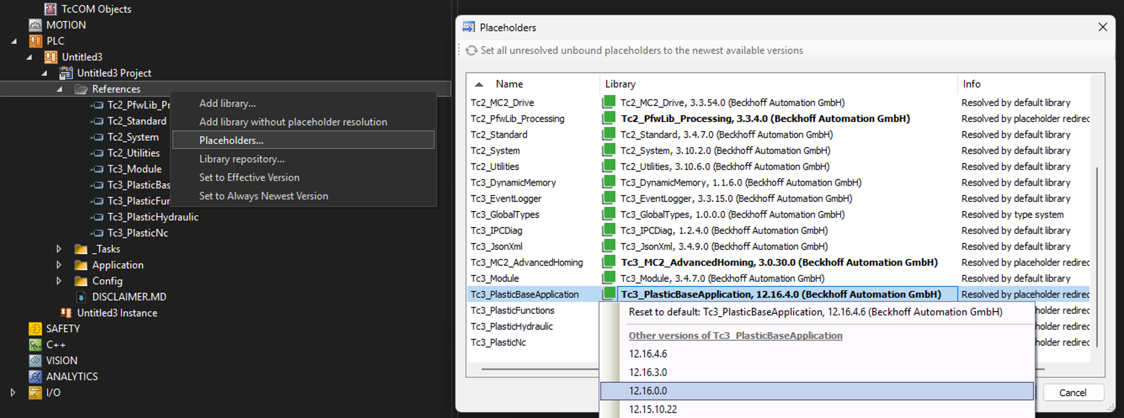Expand the Config folder

pos(59,281)
